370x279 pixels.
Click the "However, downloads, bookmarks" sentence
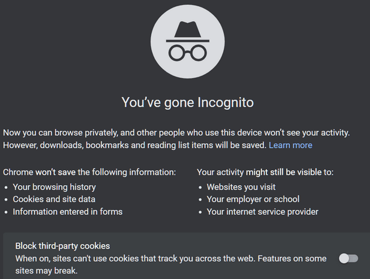tap(134, 145)
